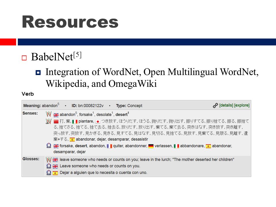Open the [details] link
The image size is (276, 207).
click(226, 105)
